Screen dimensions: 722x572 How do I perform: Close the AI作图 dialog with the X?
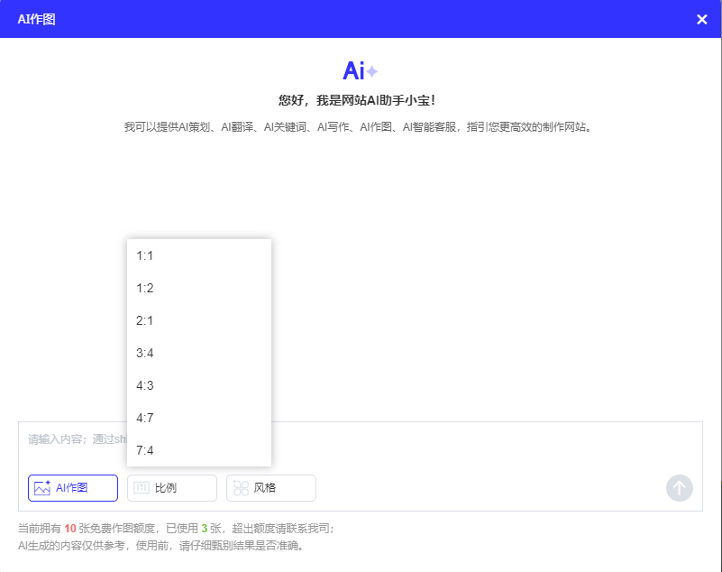701,18
